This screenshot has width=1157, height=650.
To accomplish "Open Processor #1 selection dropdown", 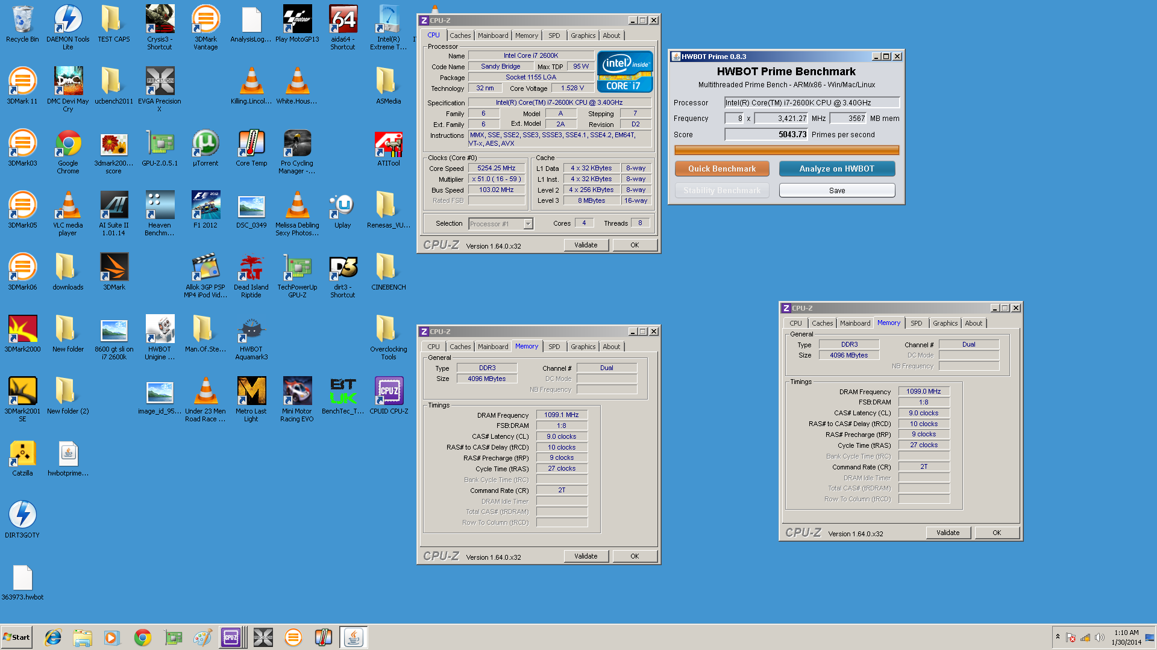I will (x=501, y=224).
